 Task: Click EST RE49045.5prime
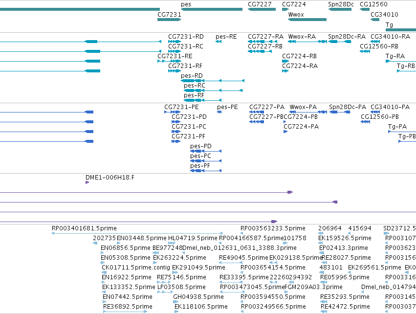(x=243, y=258)
